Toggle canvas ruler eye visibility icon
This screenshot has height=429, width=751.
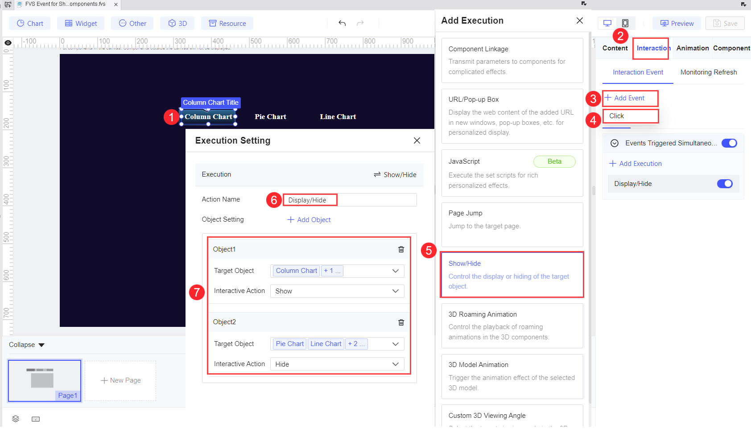tap(8, 43)
